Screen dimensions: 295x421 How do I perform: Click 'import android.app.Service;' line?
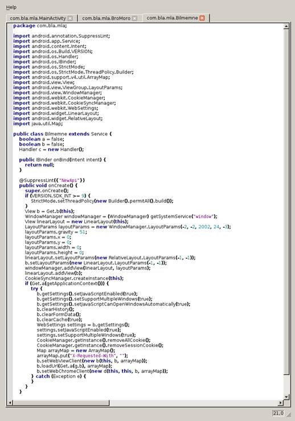[47, 41]
